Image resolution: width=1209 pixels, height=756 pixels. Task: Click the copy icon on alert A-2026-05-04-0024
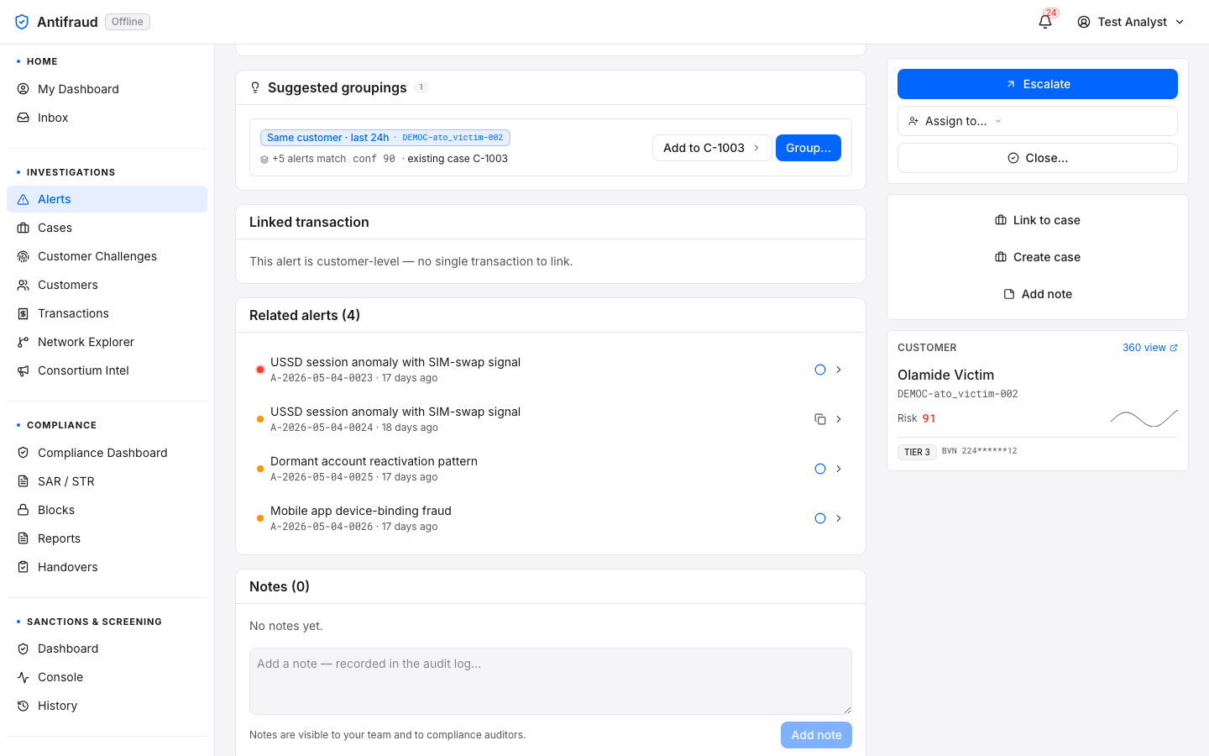(820, 419)
